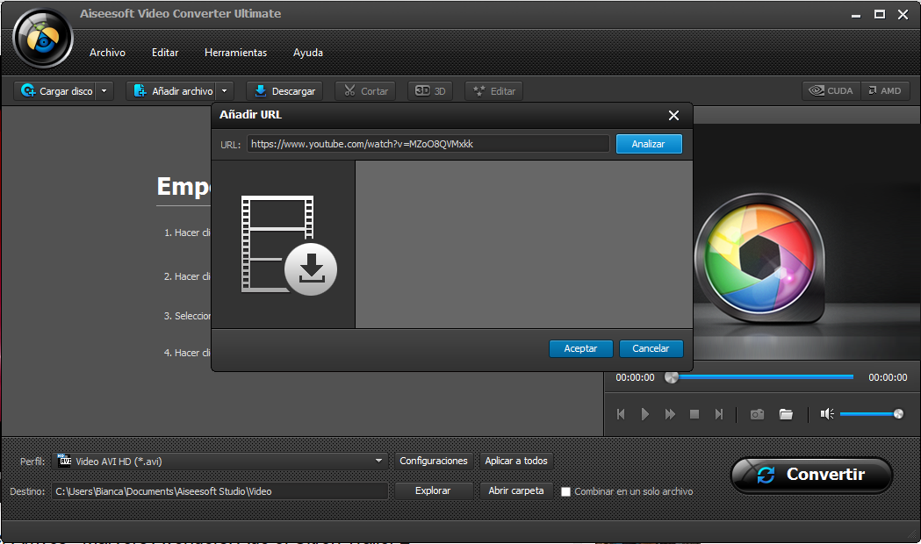Click the previous track playback icon
The image size is (921, 544).
[x=621, y=414]
